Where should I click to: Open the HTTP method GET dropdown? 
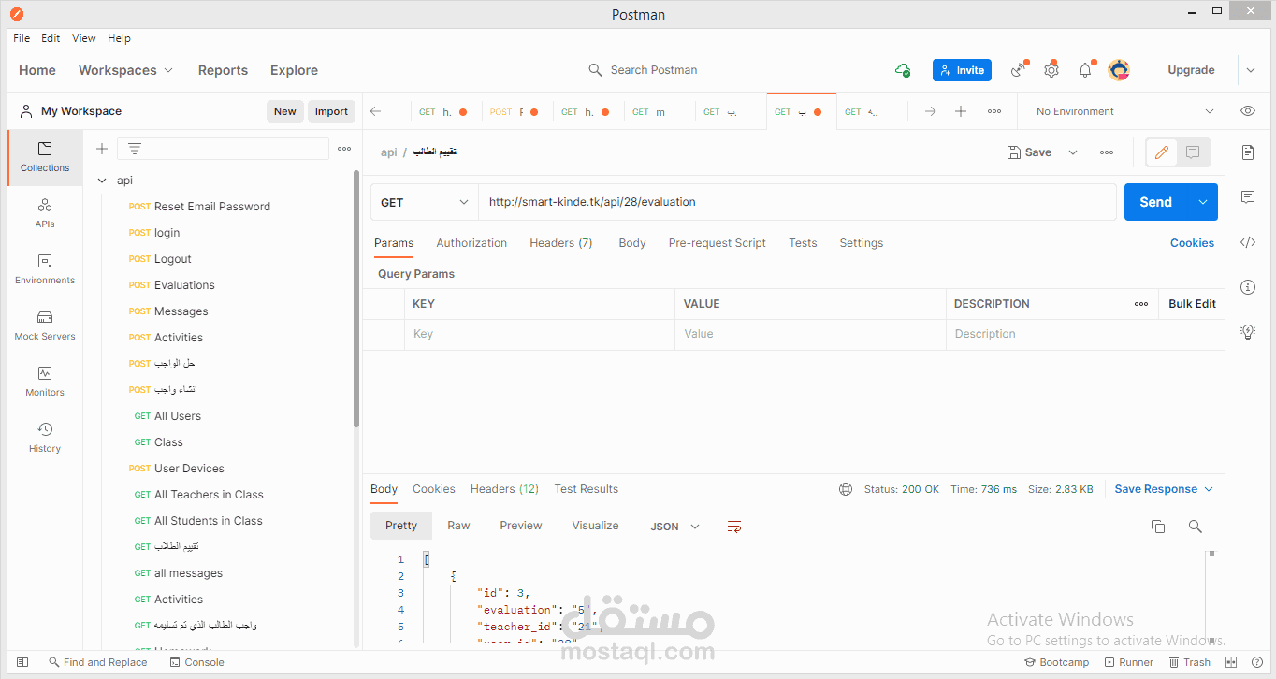click(425, 202)
